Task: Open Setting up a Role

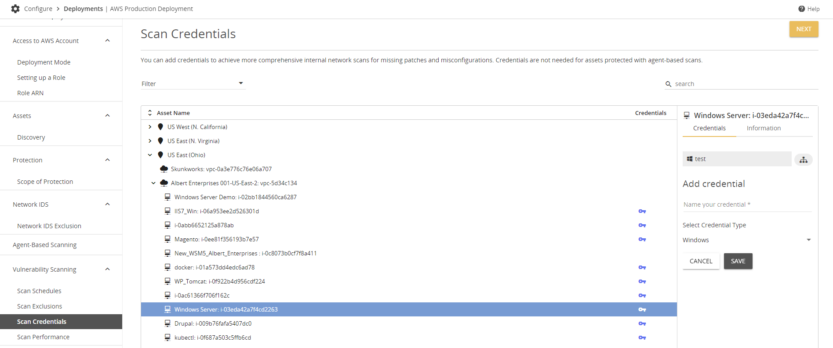Action: click(41, 78)
